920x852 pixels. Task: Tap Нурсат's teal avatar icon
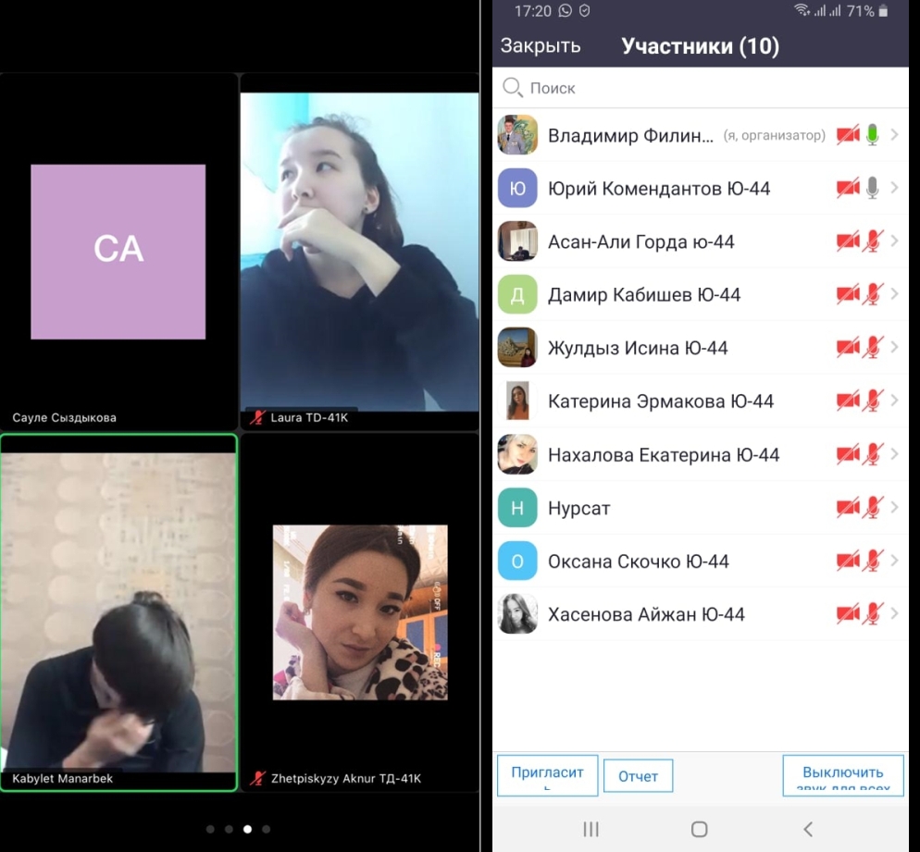point(517,508)
